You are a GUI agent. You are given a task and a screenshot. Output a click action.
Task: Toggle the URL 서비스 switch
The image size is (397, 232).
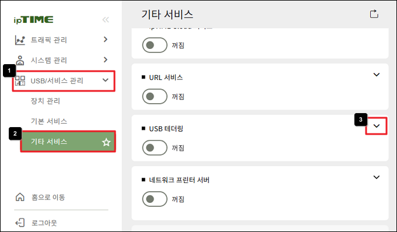pos(155,96)
